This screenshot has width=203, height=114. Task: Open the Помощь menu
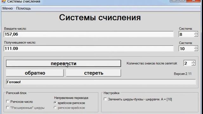point(23,9)
